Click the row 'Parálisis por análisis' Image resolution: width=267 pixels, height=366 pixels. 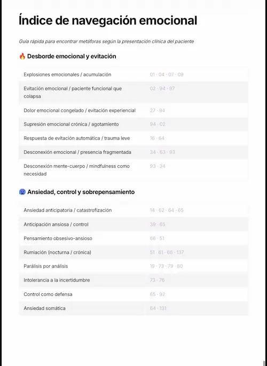(133, 266)
